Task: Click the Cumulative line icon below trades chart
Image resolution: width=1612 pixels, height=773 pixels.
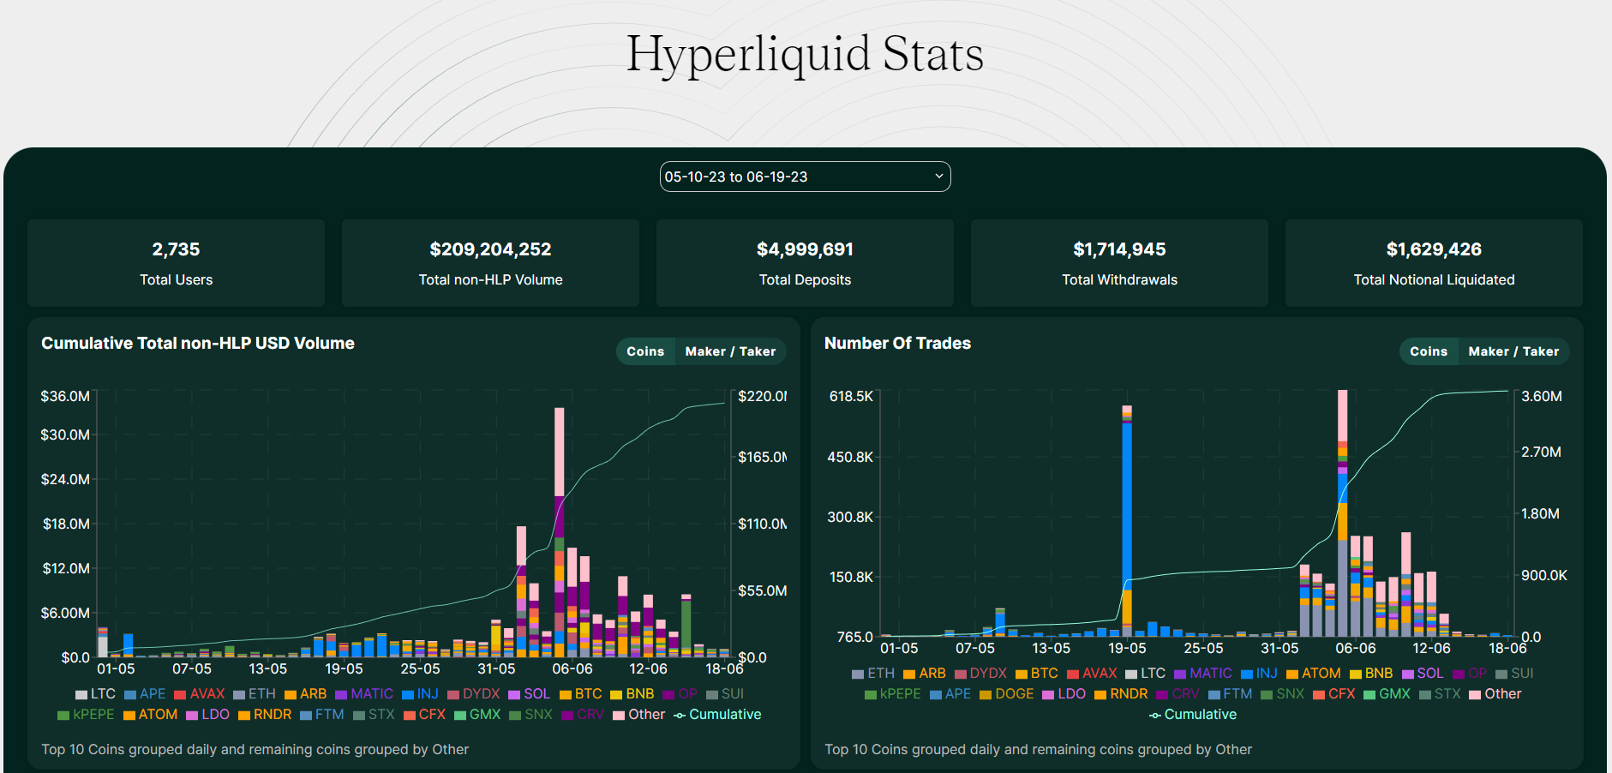Action: coord(1154,715)
